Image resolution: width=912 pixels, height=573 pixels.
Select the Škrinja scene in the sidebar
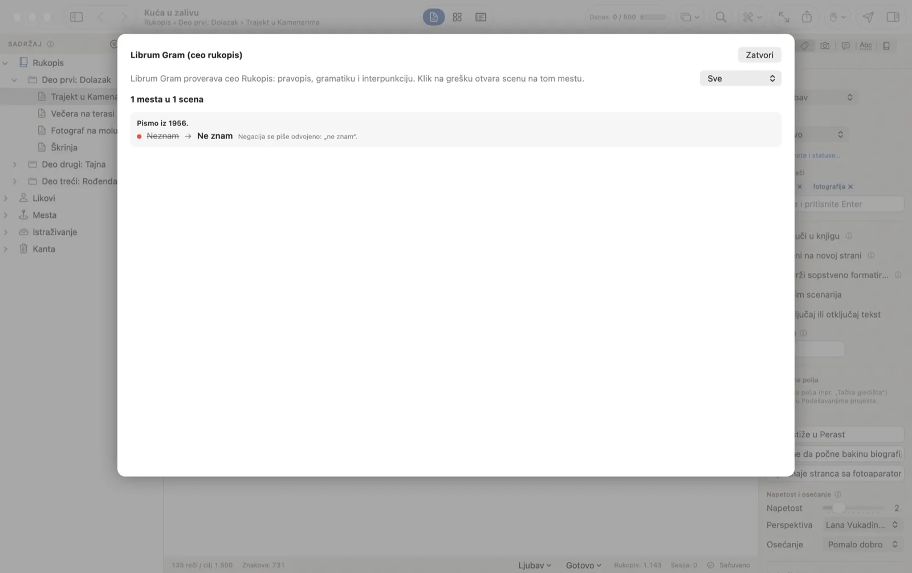tap(58, 147)
